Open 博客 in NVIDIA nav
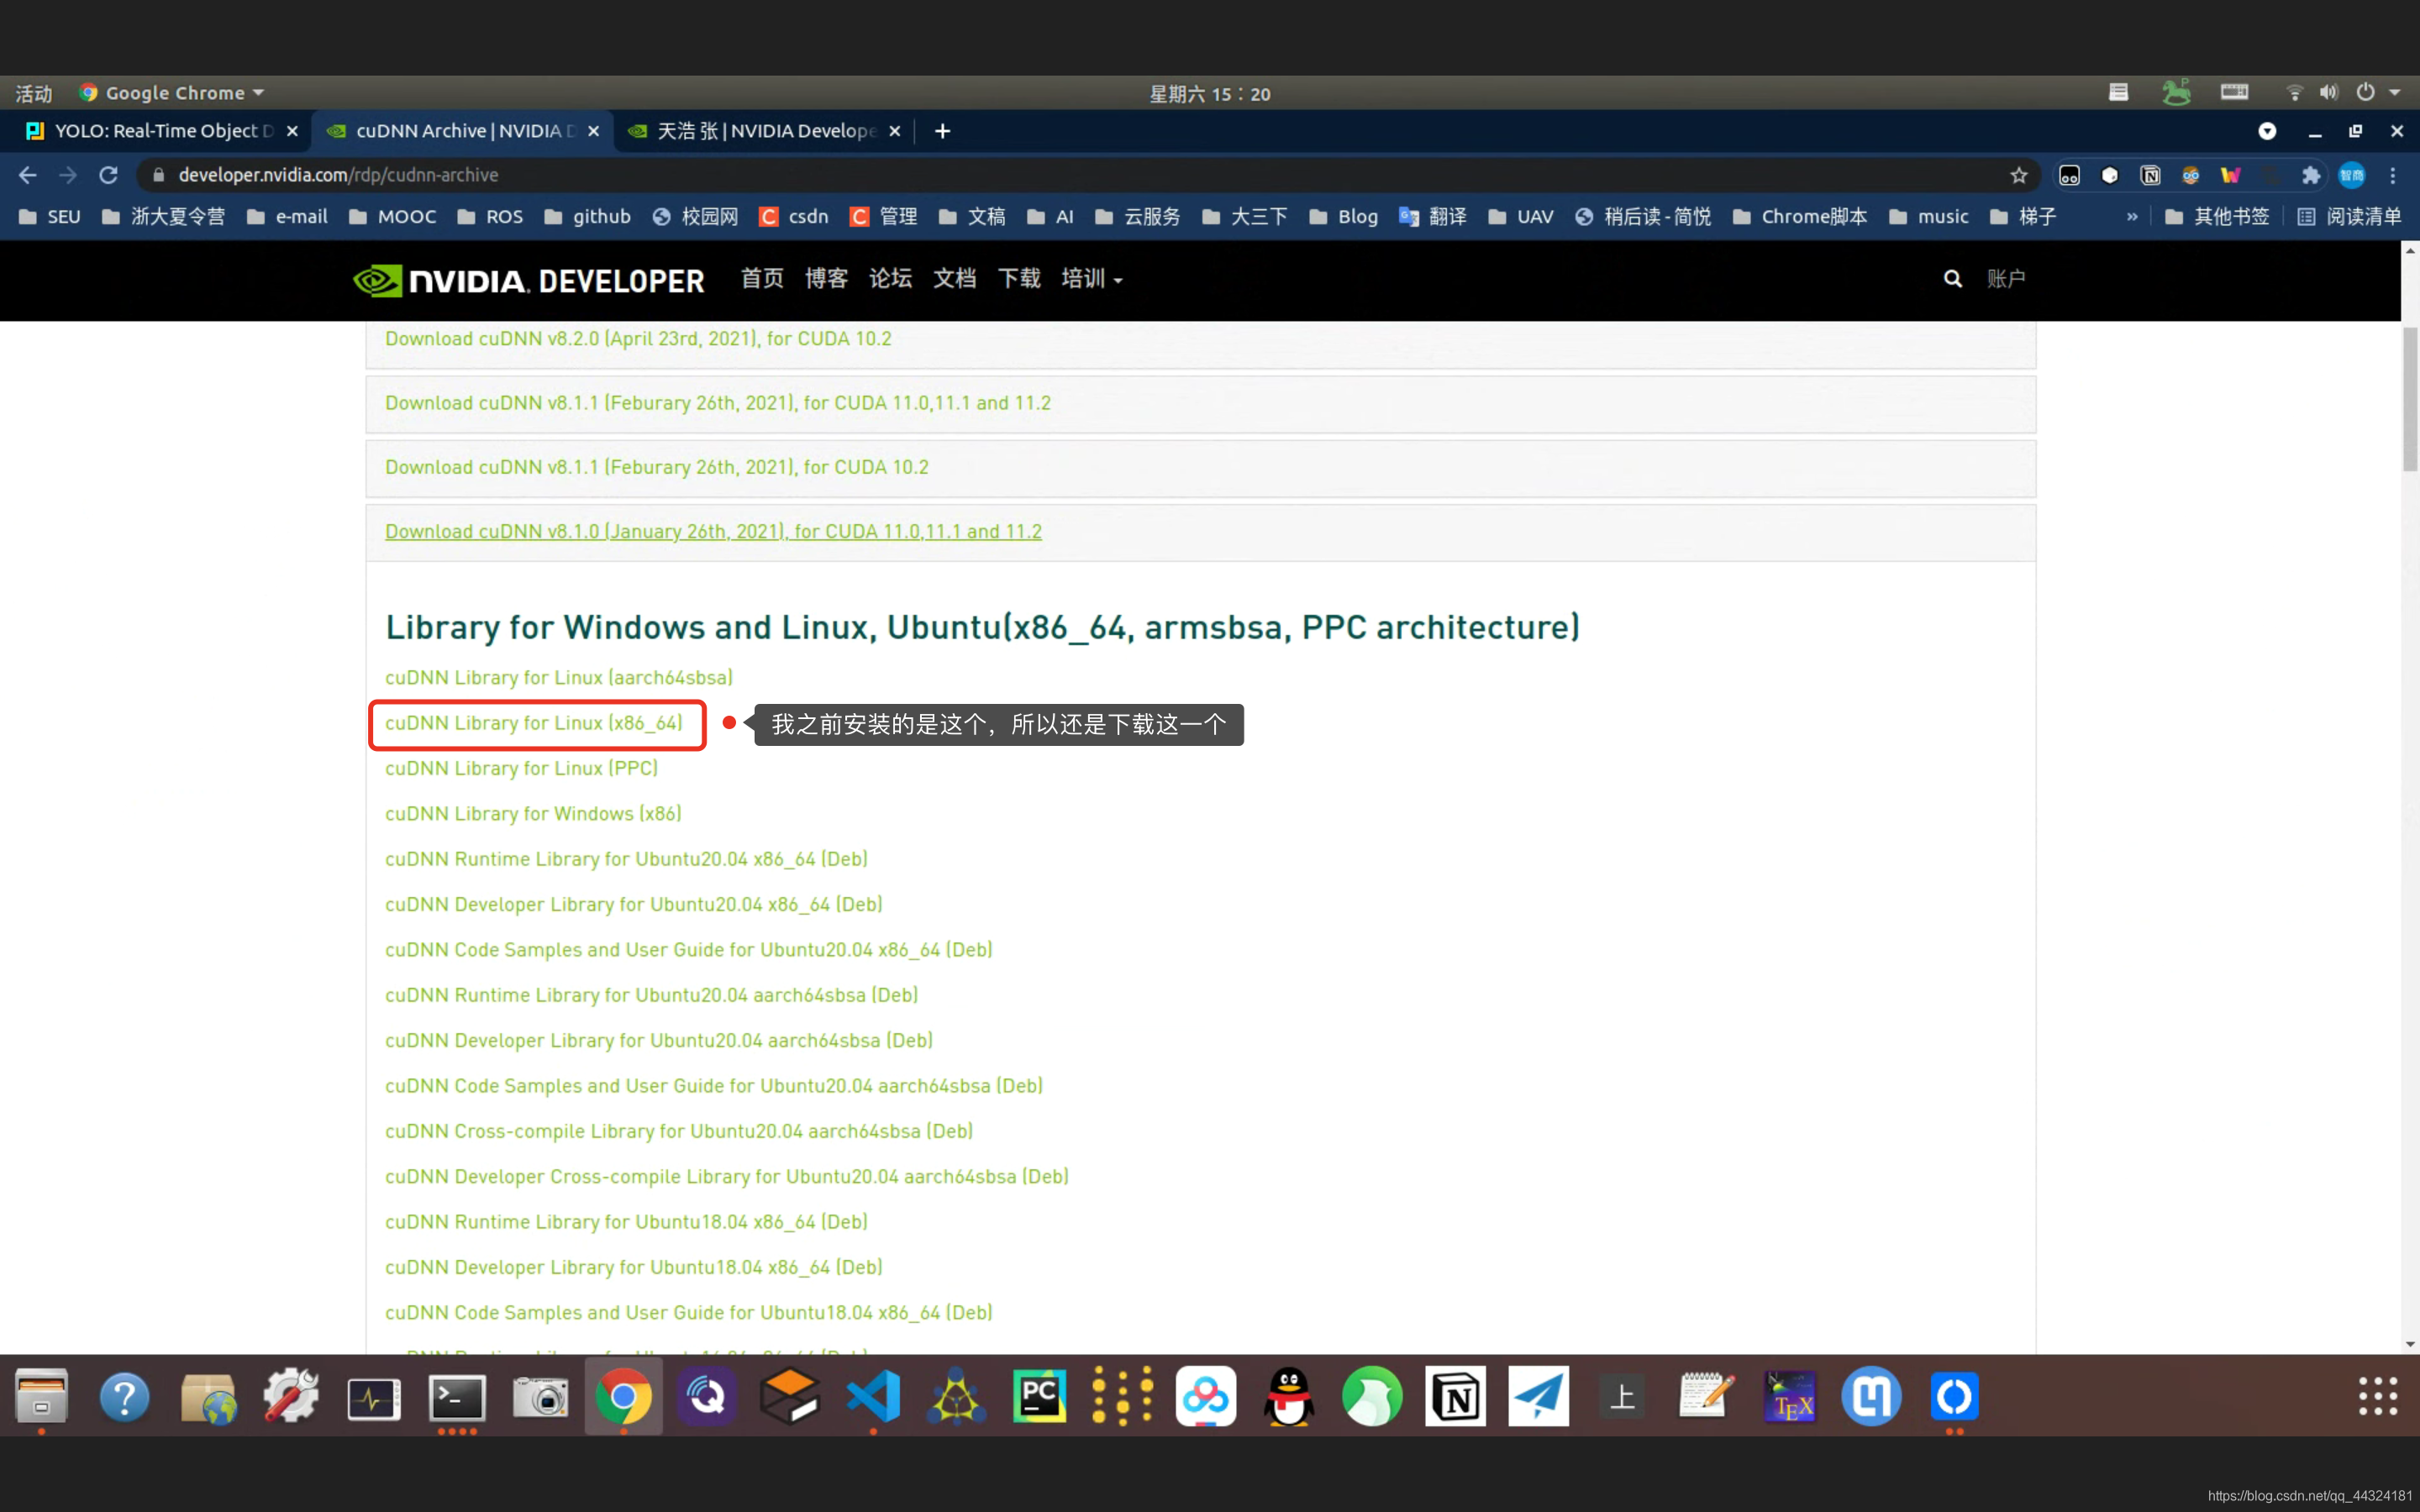The height and width of the screenshot is (1512, 2420). point(826,279)
